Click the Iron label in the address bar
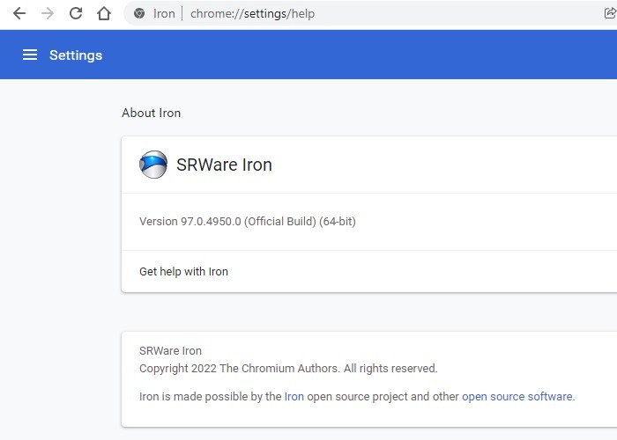Viewport: 617px width, 440px height. click(x=164, y=13)
